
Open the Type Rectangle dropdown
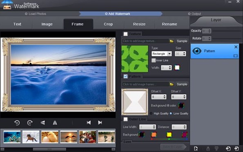click(161, 54)
